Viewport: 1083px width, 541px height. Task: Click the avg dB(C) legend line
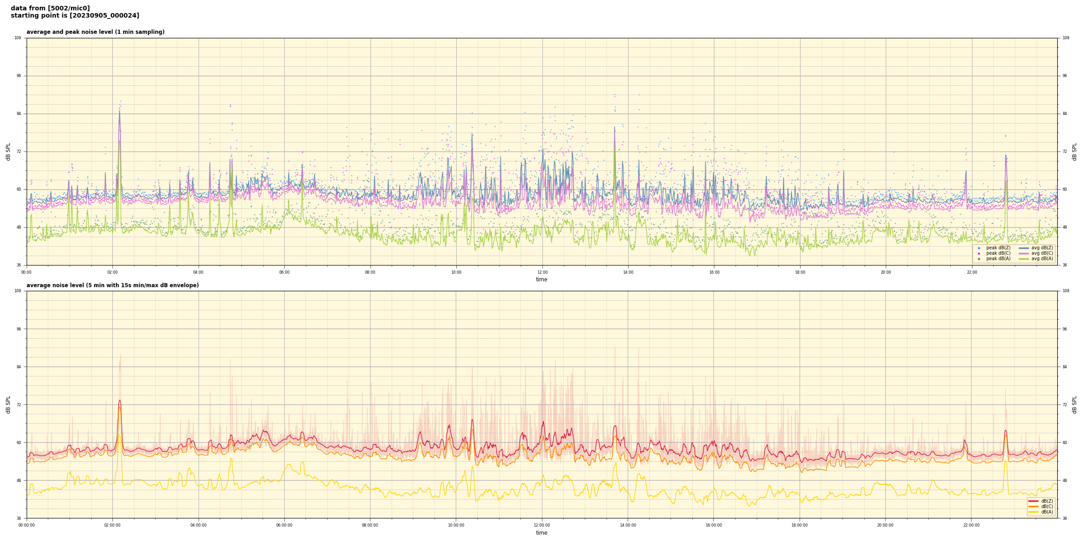(x=1023, y=253)
